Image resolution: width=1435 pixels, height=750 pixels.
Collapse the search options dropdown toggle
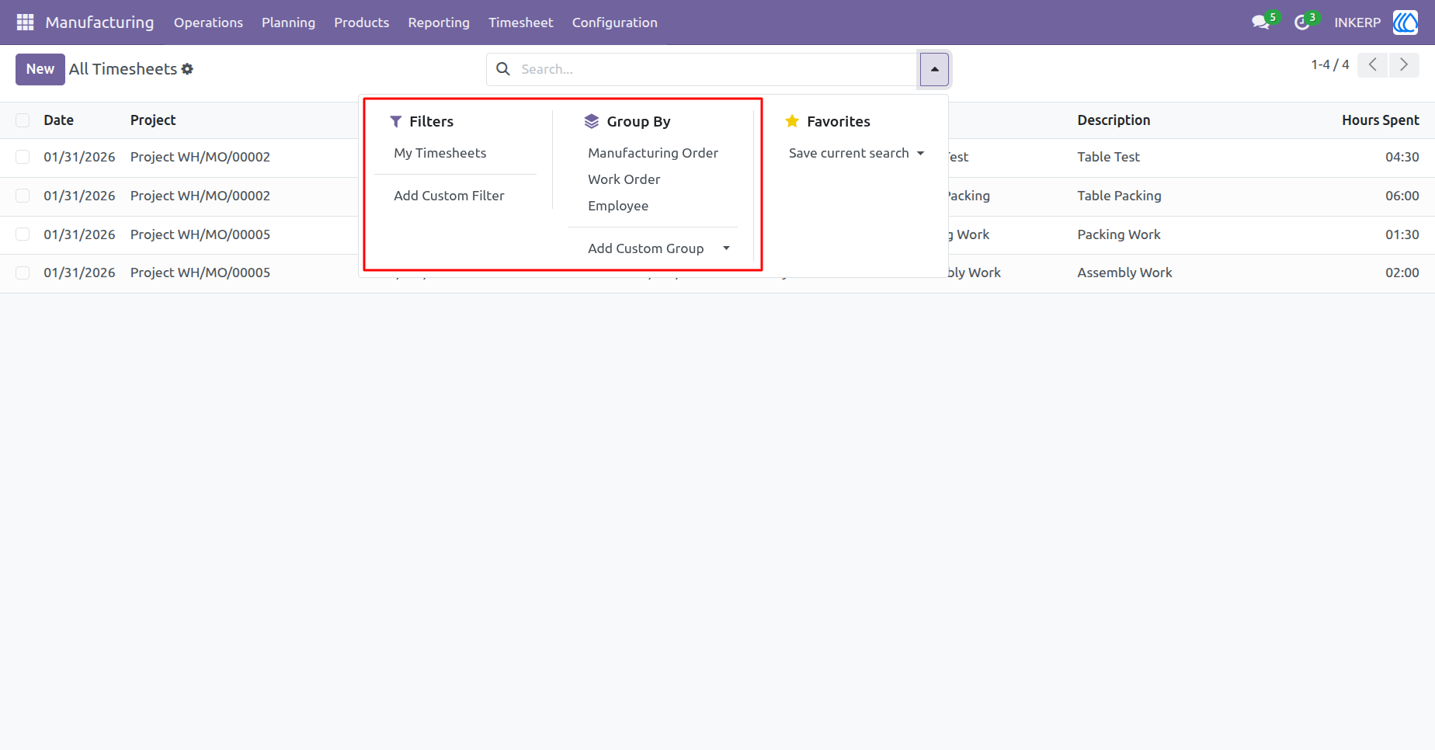pyautogui.click(x=934, y=69)
